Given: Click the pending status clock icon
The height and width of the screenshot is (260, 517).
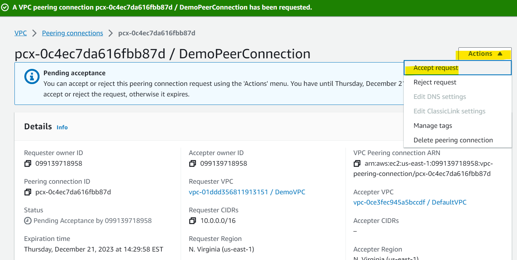Looking at the screenshot, I should point(28,221).
